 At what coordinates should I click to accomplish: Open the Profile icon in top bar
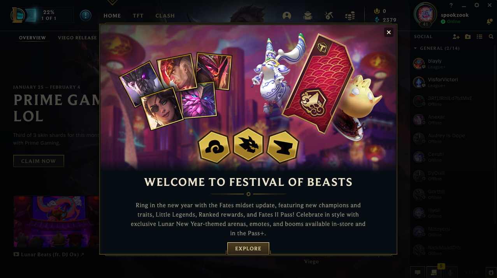287,16
